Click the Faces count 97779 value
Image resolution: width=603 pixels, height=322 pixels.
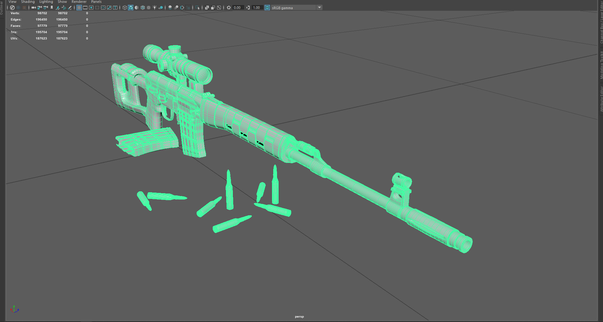point(42,26)
